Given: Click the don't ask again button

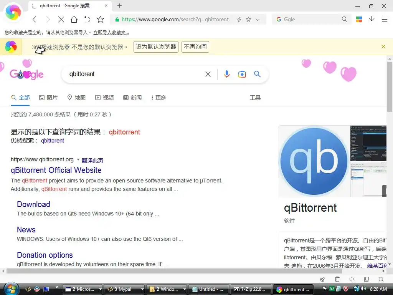Looking at the screenshot, I should [x=195, y=47].
